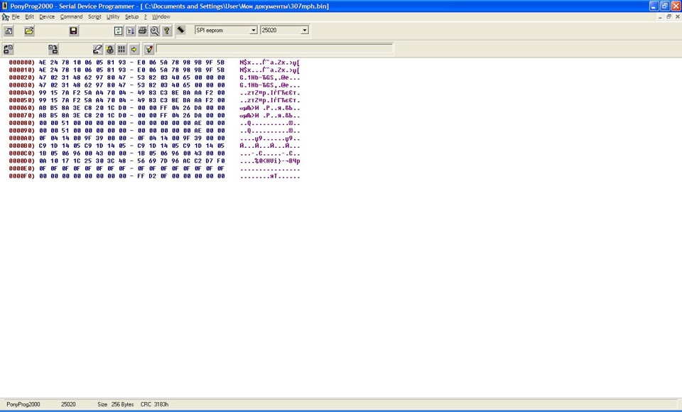Screen dimensions: 682x412
Task: Click '25020' device name in status bar
Action: pos(68,405)
